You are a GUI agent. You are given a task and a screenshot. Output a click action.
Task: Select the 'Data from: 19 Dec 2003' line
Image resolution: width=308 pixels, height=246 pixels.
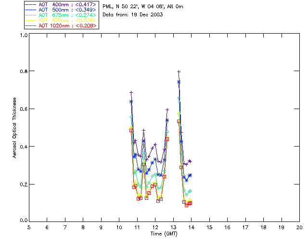[x=133, y=14]
